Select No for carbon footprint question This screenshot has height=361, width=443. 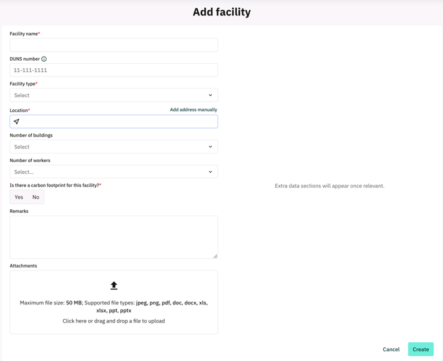click(35, 197)
